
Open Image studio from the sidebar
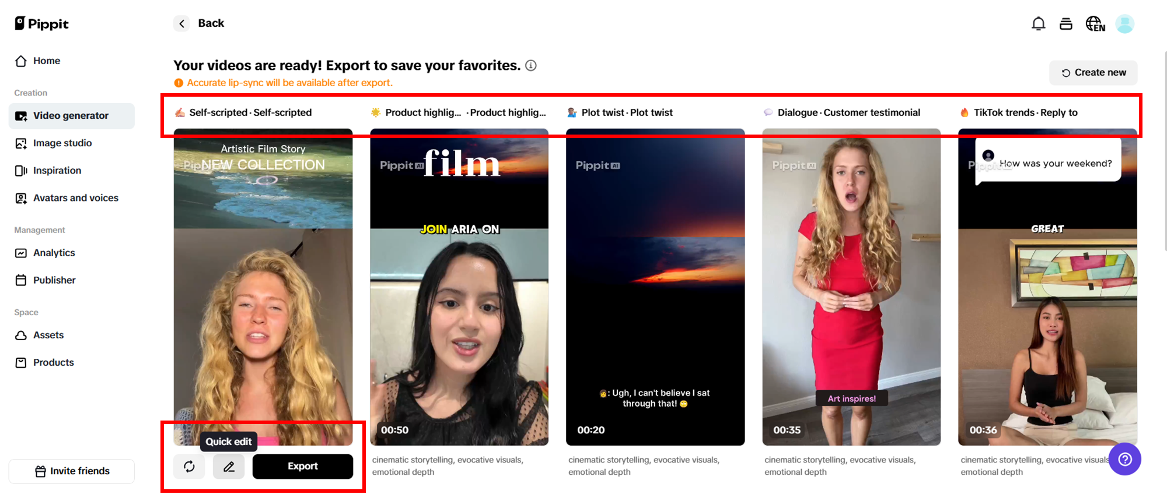point(62,143)
